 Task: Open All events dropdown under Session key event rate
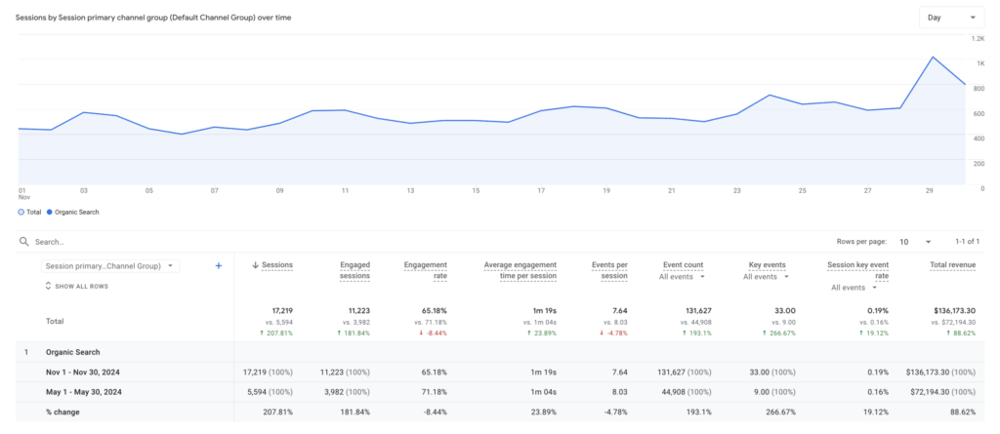[853, 288]
